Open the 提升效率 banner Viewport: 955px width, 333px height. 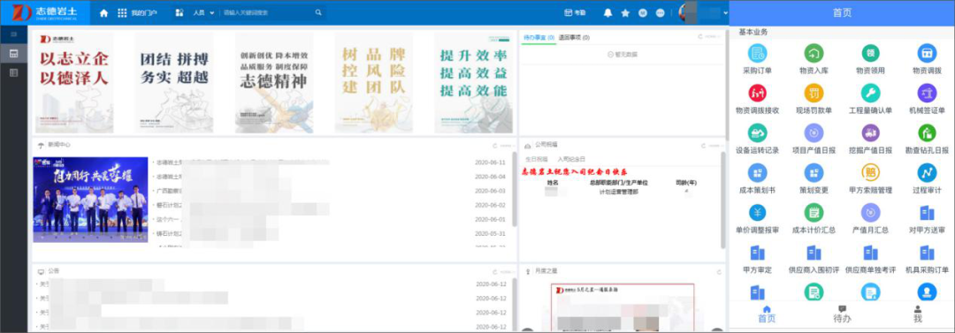(x=473, y=83)
